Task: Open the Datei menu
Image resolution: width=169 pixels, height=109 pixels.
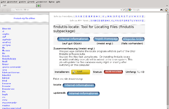Action: 3,2
